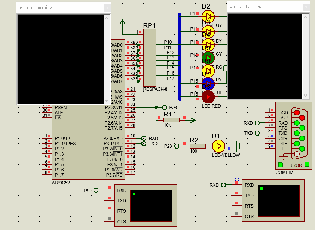
Task: Click the LED-RED diode symbol
Action: pos(208,97)
